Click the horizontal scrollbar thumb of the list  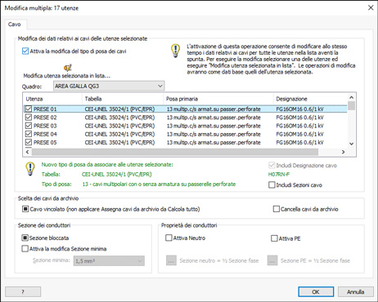coord(175,152)
